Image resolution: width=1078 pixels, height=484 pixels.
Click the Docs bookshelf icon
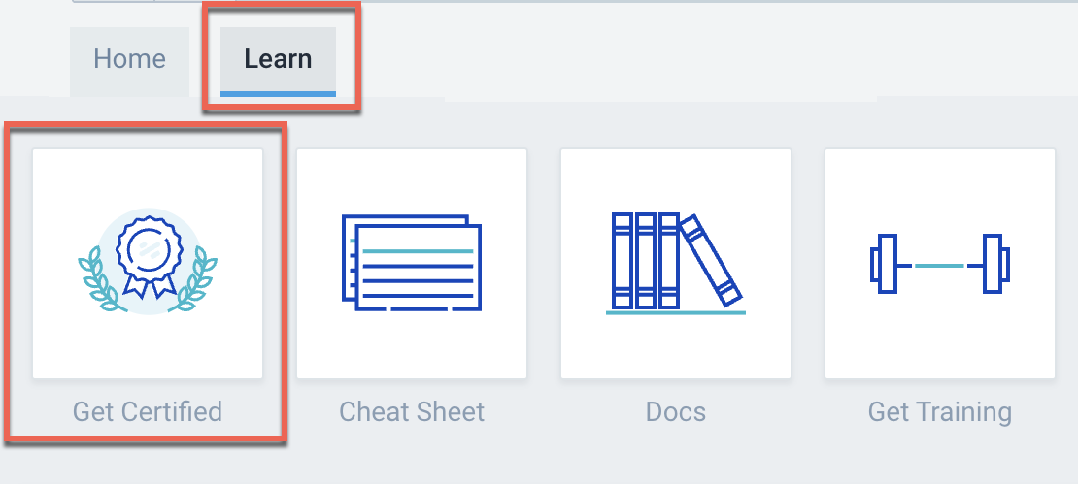[675, 264]
